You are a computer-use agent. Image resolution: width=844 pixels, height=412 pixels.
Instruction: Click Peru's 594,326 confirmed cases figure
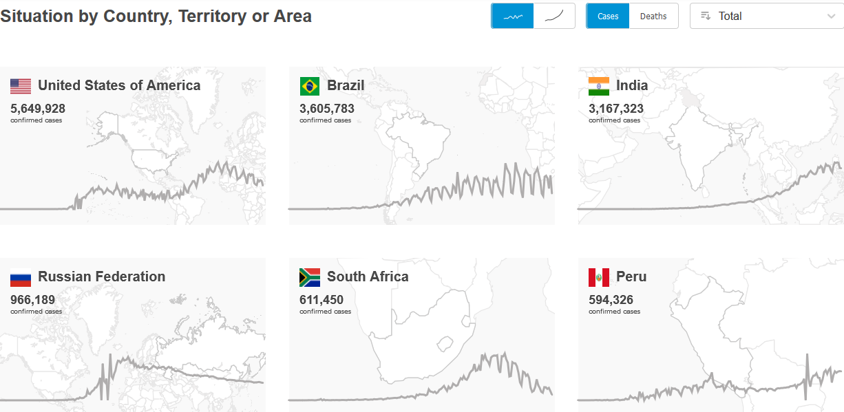point(611,300)
